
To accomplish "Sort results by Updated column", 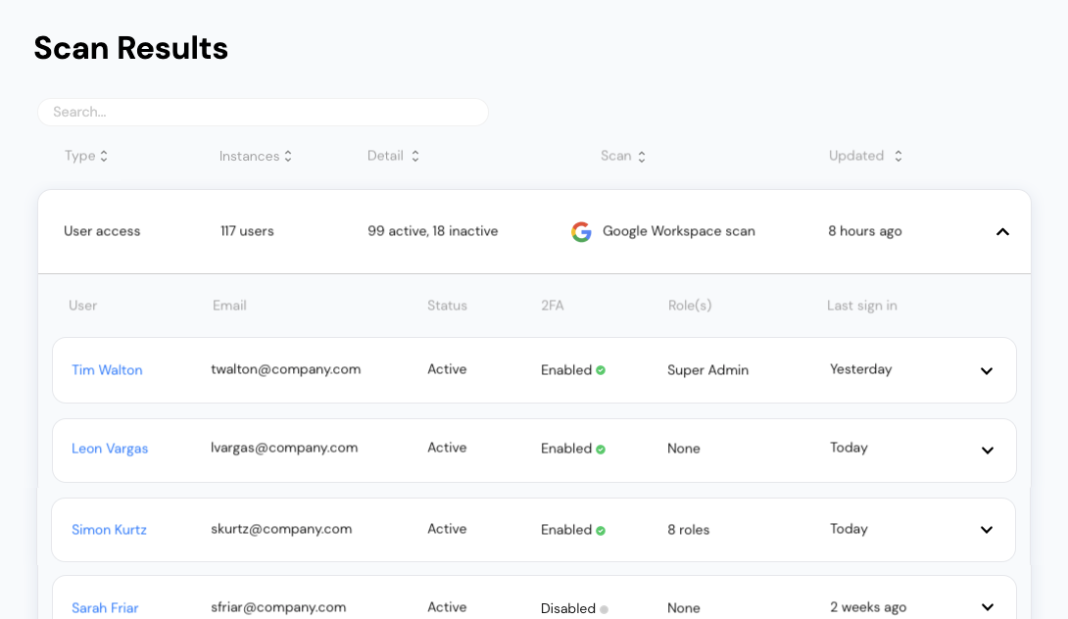I will tap(865, 156).
